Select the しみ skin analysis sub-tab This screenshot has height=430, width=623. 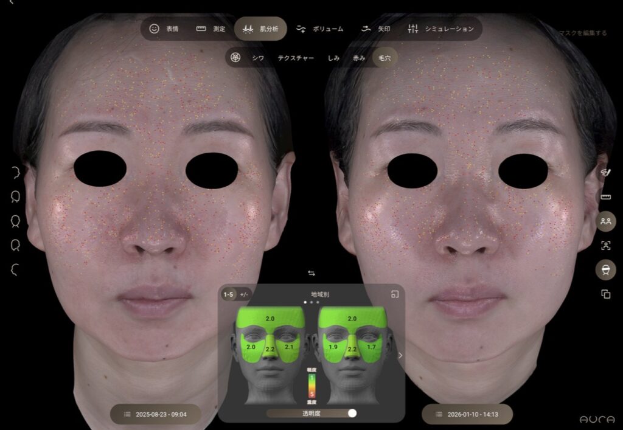[x=333, y=58]
